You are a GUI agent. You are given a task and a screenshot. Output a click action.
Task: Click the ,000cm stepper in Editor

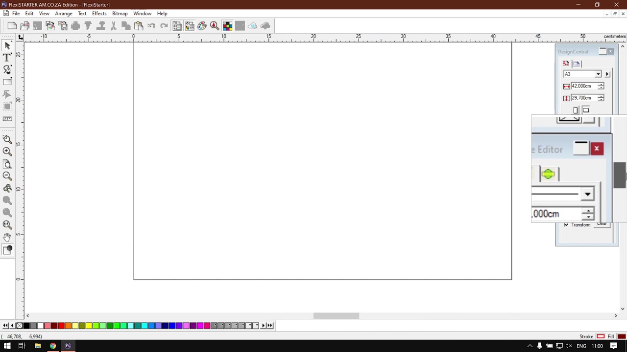tap(588, 214)
